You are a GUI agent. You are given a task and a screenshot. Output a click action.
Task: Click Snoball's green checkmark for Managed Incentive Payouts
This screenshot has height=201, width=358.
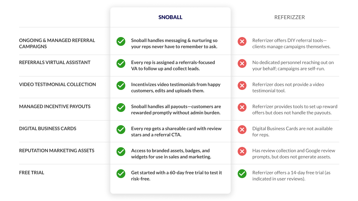[x=121, y=108]
